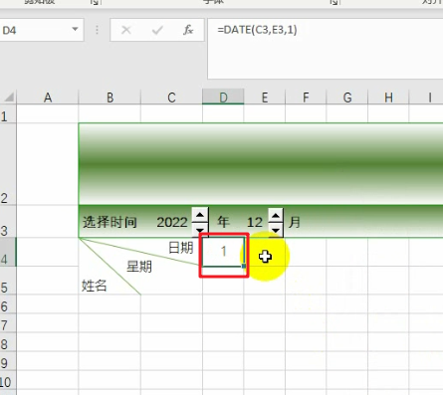Click the formula bar showing =DATE(C3,E3,1)

pos(326,49)
